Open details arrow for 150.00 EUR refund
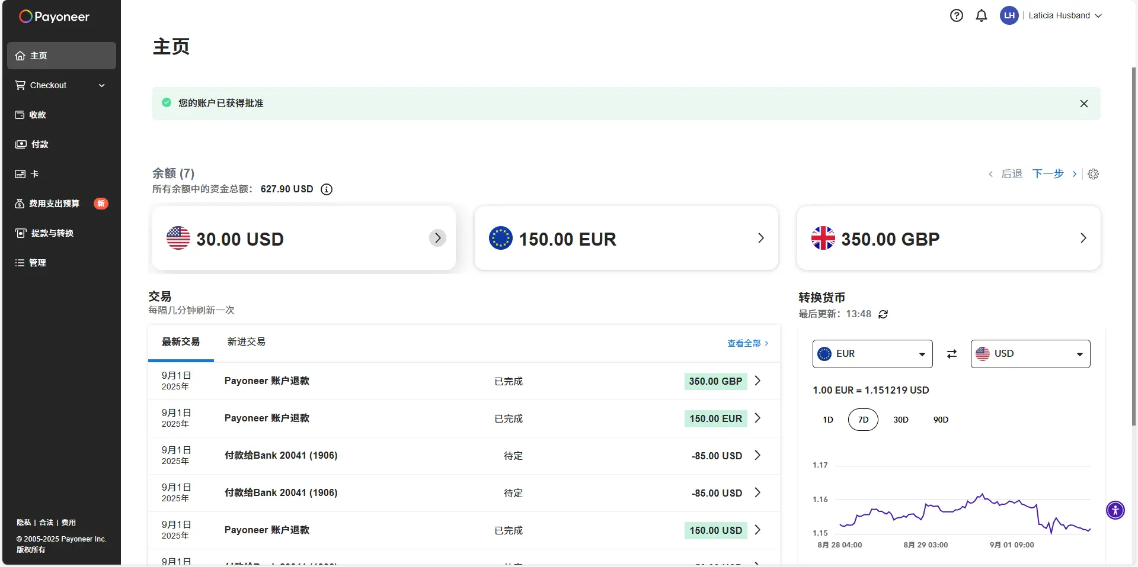Viewport: 1138px width, 567px height. [x=757, y=418]
